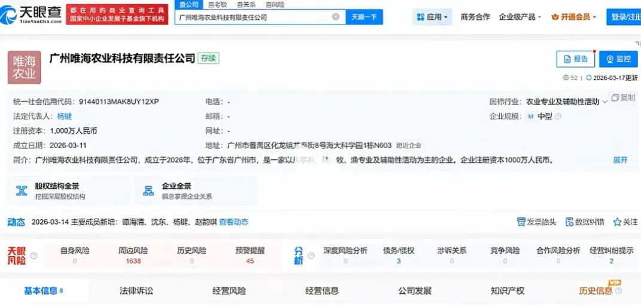Open 深度风险分析 item

pyautogui.click(x=345, y=256)
